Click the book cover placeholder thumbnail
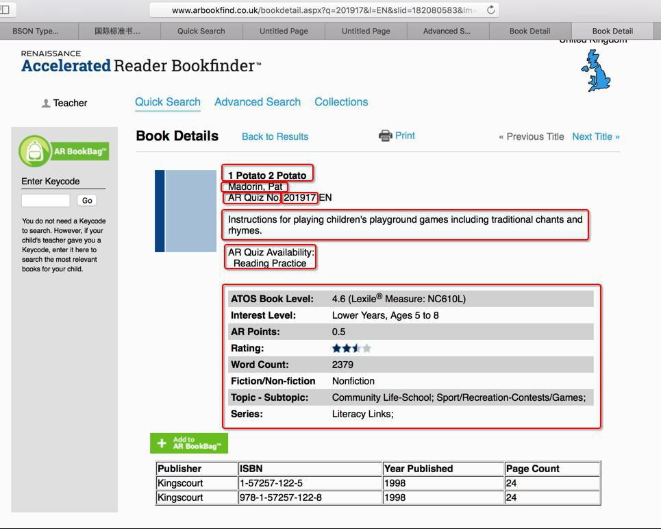The height and width of the screenshot is (529, 661). tap(186, 211)
